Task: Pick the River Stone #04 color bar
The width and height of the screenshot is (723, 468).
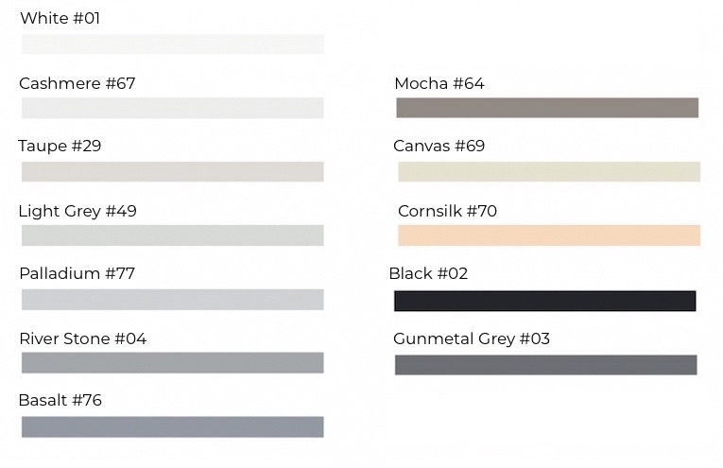Action: pos(172,363)
